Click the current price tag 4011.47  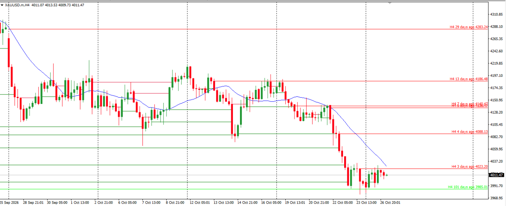[x=497, y=175]
